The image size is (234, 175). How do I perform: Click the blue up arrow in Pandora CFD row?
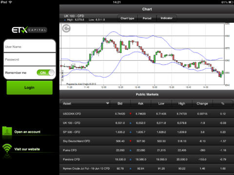(x=130, y=159)
